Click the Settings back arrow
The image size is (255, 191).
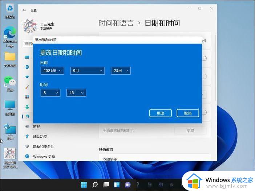point(24,11)
